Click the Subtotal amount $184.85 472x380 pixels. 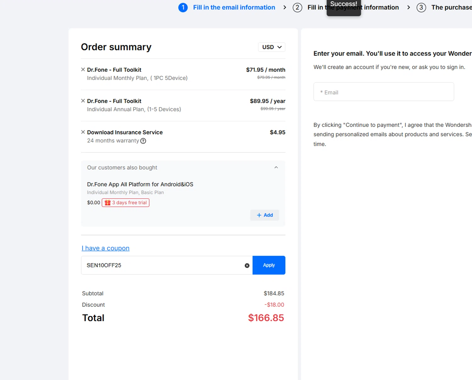[274, 293]
